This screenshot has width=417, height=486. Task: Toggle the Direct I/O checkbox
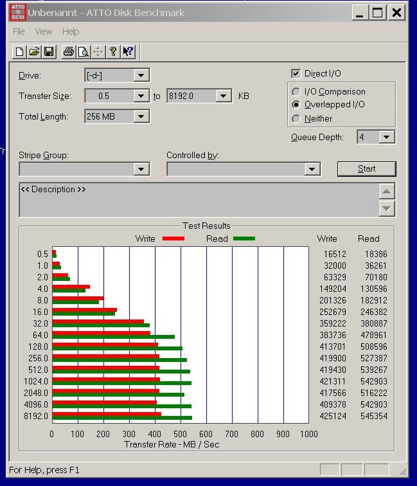pos(296,73)
